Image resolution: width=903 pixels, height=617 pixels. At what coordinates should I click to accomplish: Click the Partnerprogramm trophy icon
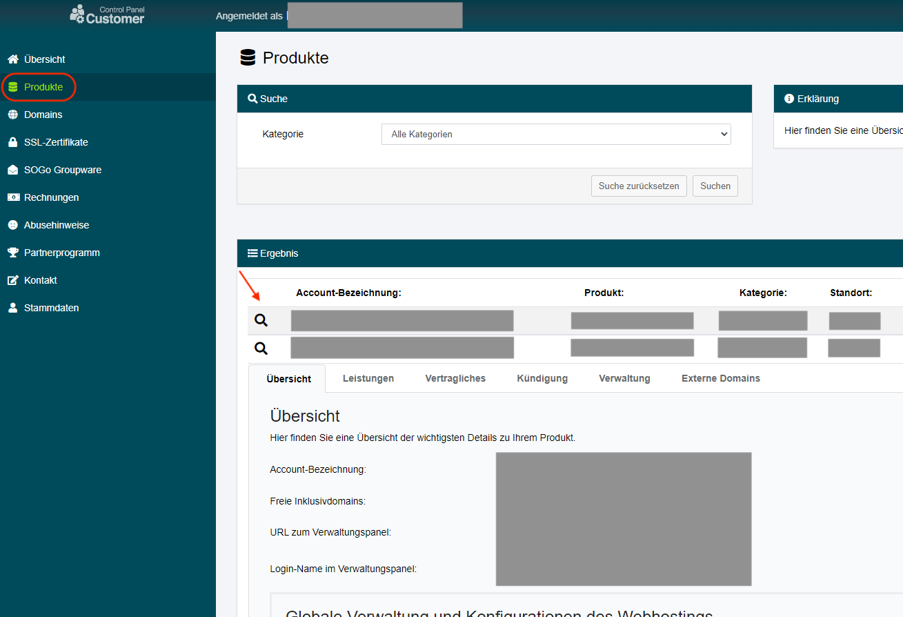(12, 253)
